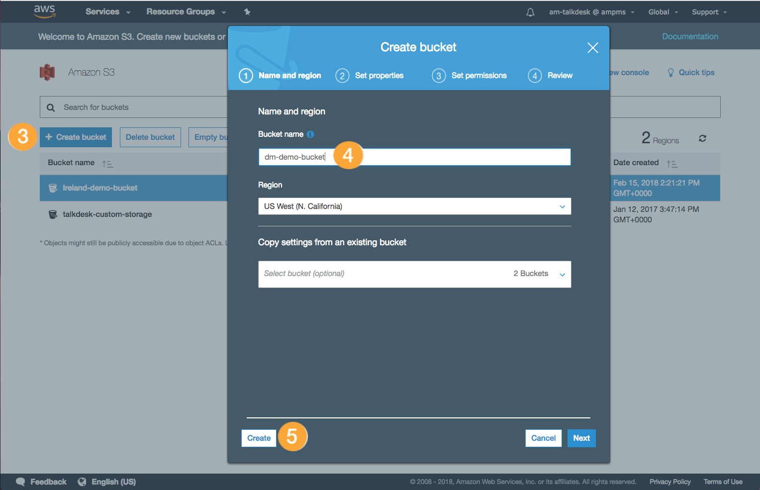Click step 2 circle in wizard header
Screen dimensions: 760x490
pyautogui.click(x=342, y=76)
